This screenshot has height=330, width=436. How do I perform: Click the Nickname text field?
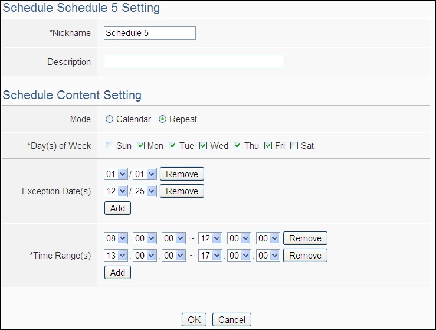149,33
